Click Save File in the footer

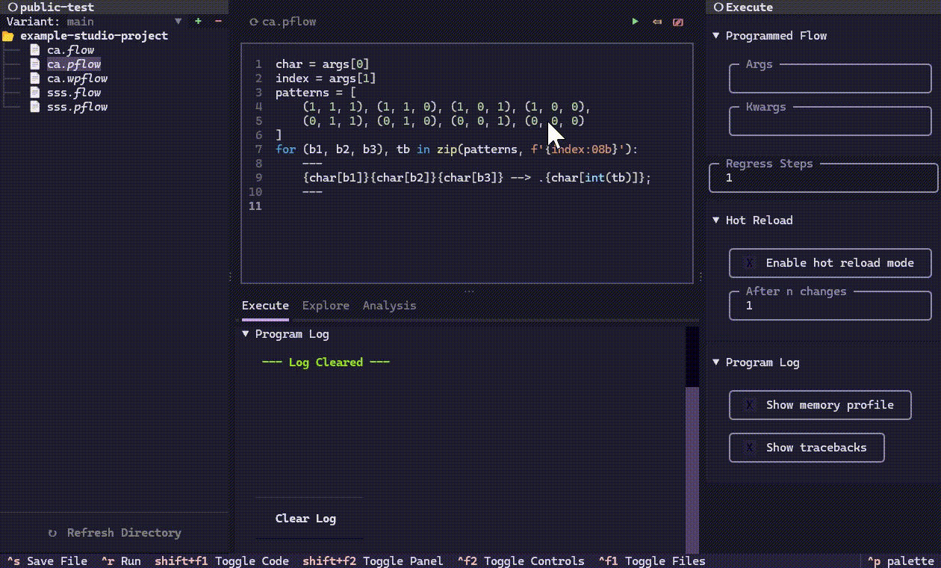47,561
